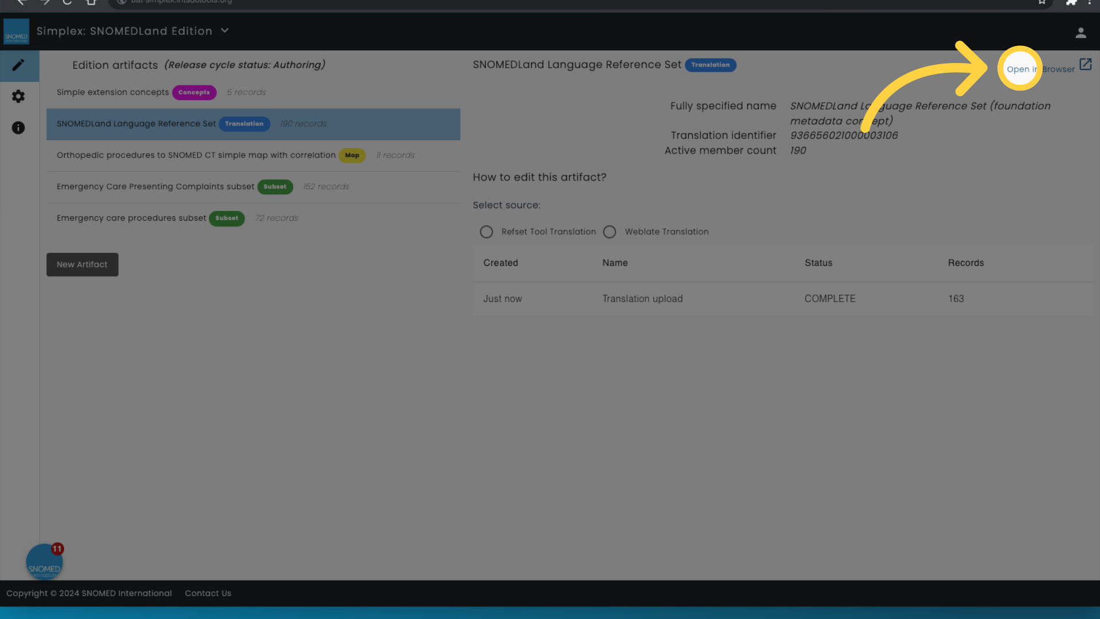Click the 72 records label

277,218
